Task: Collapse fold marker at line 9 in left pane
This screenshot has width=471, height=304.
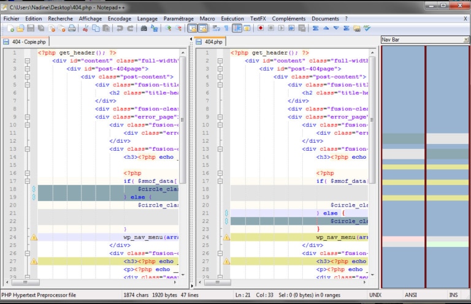Action: coord(27,116)
